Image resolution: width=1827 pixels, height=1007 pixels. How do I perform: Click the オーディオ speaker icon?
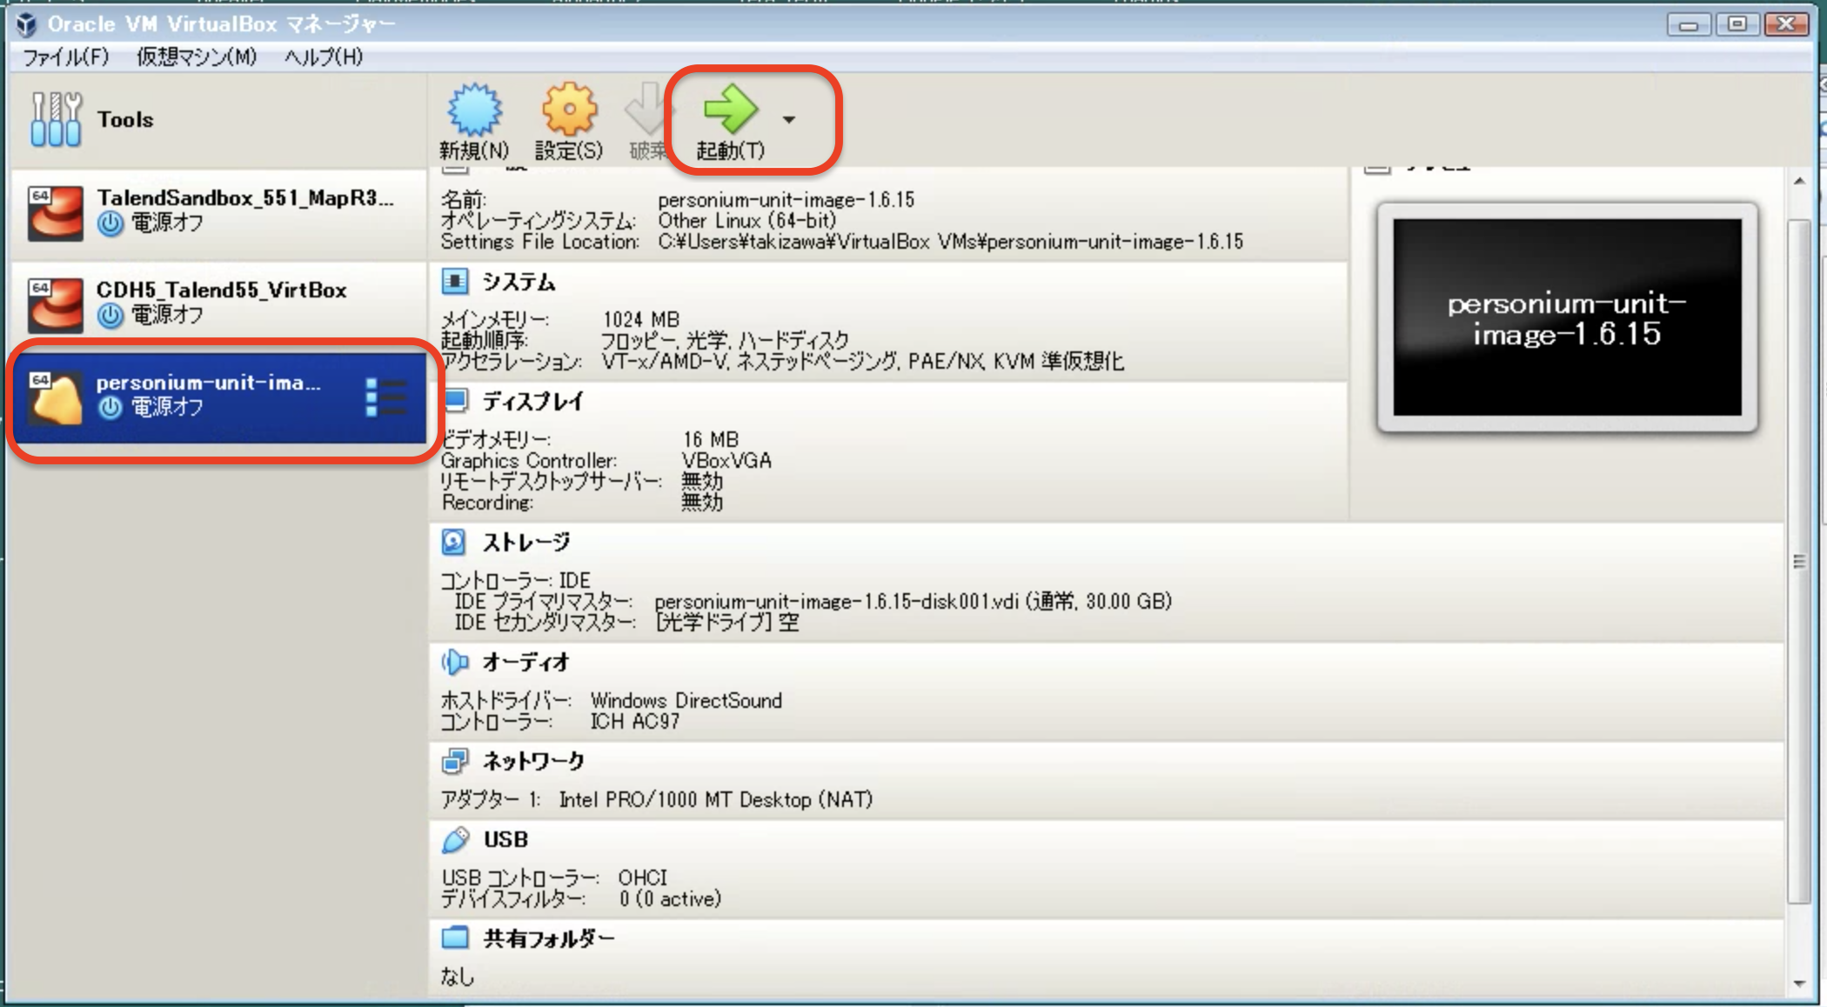coord(454,662)
